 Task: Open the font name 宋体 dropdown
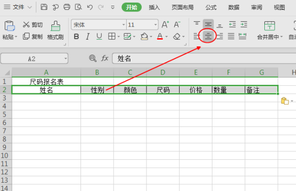pos(124,24)
